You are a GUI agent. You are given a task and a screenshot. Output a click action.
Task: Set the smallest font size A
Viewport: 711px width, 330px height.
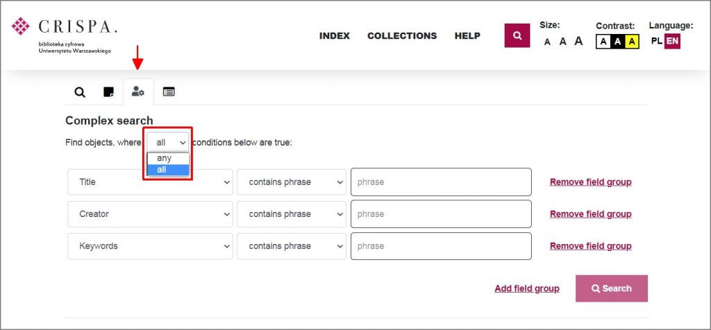(547, 42)
